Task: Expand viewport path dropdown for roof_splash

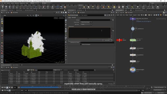Action: [54, 13]
